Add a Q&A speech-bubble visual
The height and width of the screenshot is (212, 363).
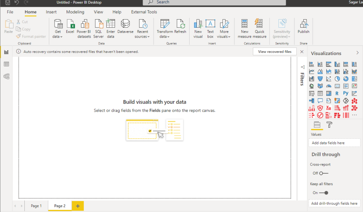tap(320, 100)
